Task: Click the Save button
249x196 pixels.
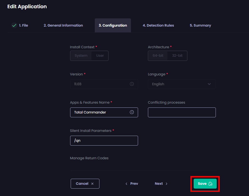Action: 205,184
